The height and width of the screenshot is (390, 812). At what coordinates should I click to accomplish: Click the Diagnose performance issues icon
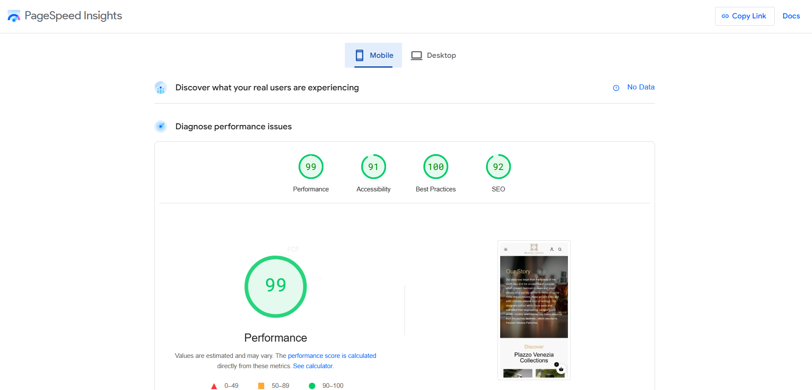tap(160, 127)
